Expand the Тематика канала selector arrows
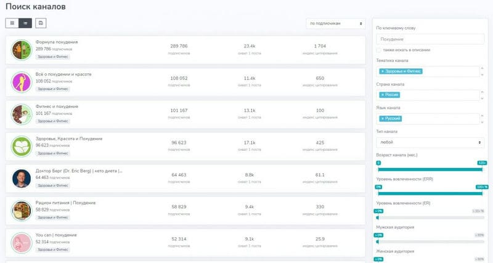493x263 pixels. point(482,71)
